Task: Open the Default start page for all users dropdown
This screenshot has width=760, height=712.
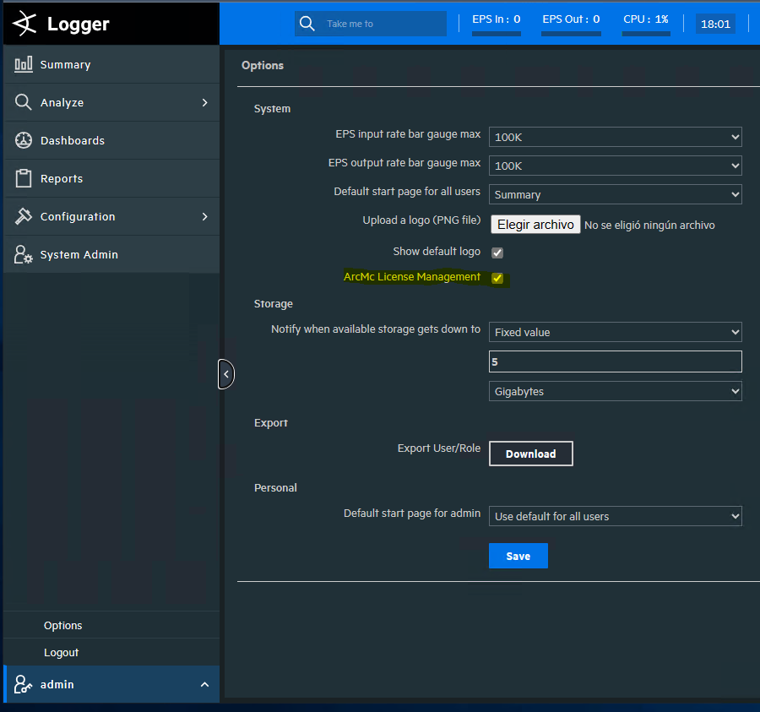Action: click(x=615, y=194)
